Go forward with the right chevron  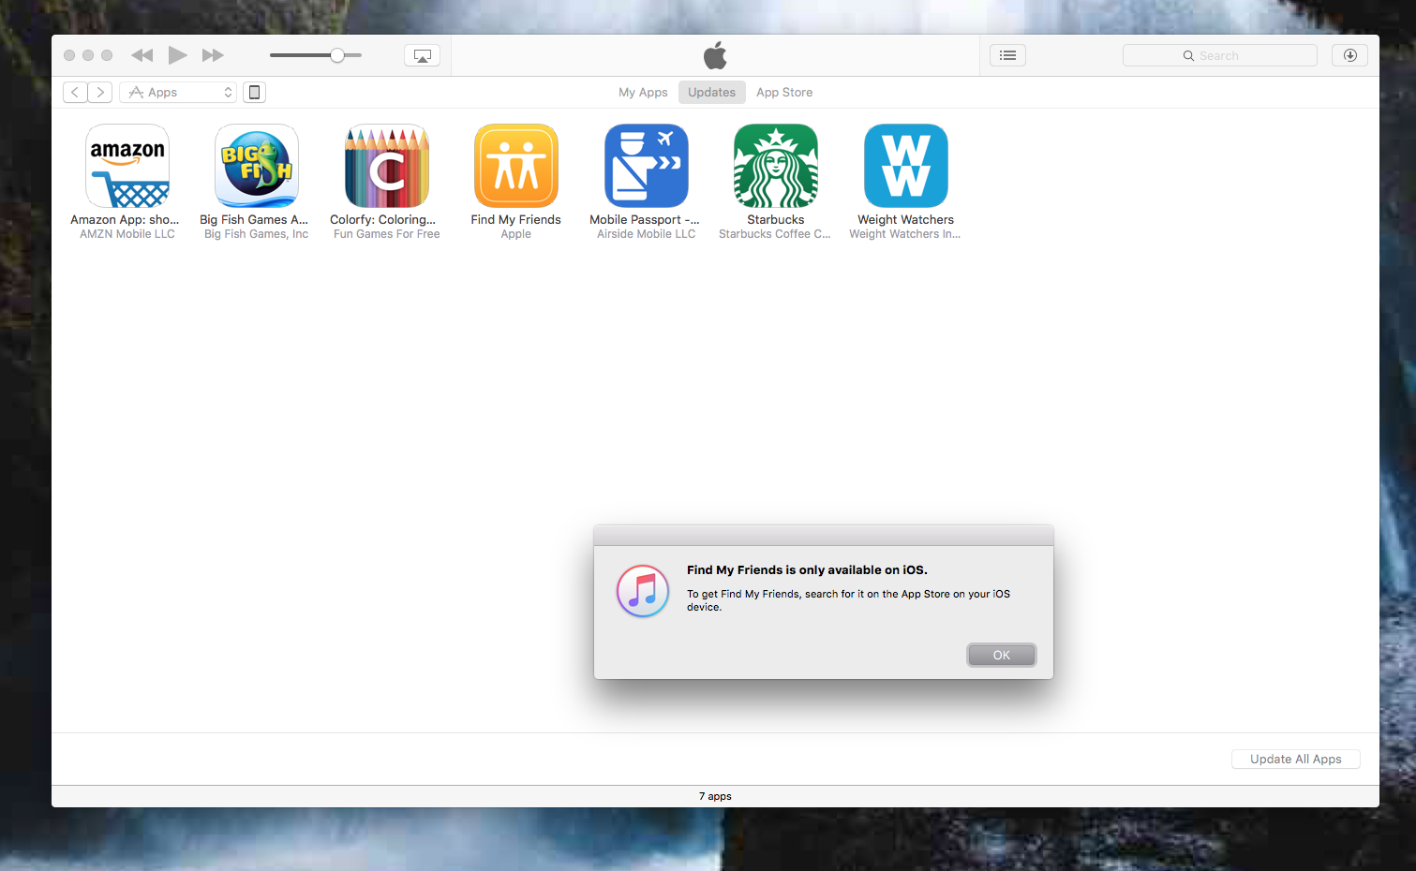[100, 92]
